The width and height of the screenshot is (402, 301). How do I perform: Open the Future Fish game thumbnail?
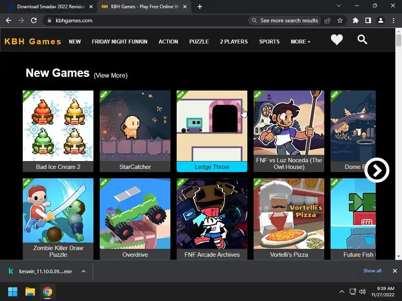point(353,214)
